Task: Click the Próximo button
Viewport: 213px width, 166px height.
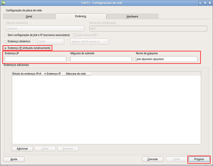Action: [x=199, y=159]
